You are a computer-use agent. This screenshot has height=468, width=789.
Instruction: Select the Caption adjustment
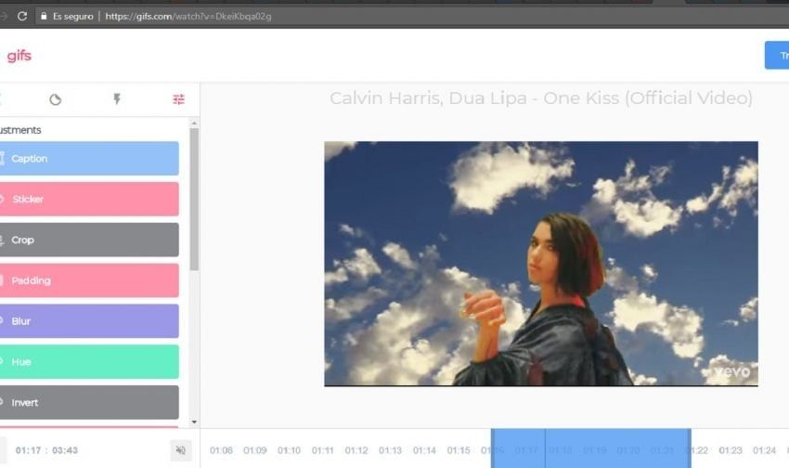(x=88, y=159)
